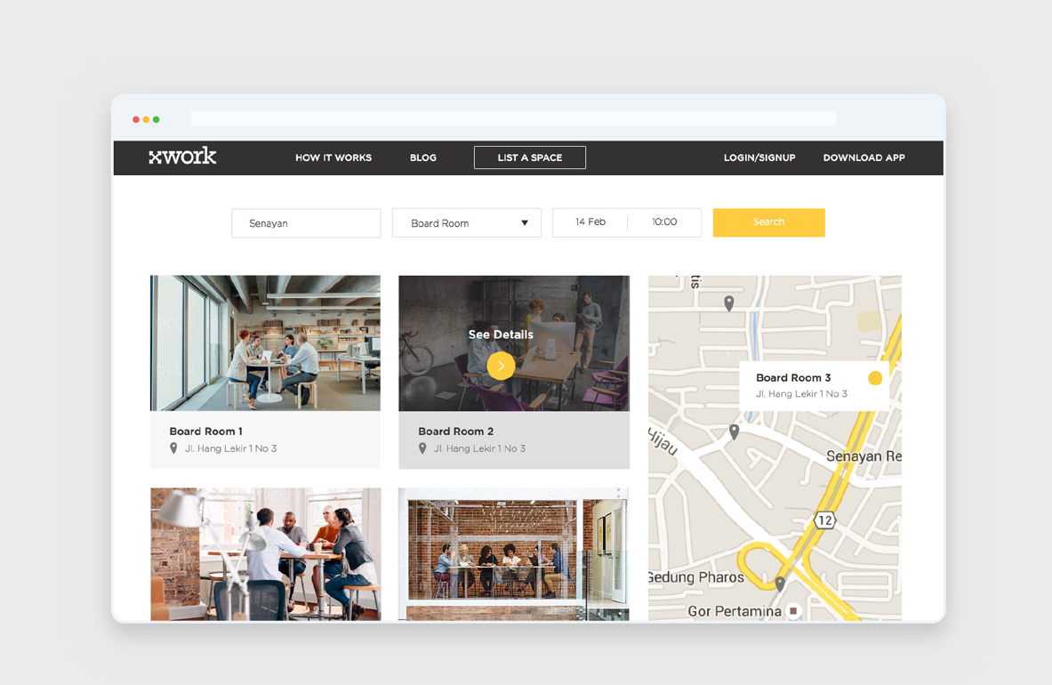The height and width of the screenshot is (685, 1052).
Task: Click the See Details arrow on Board Room 2
Action: coord(500,366)
